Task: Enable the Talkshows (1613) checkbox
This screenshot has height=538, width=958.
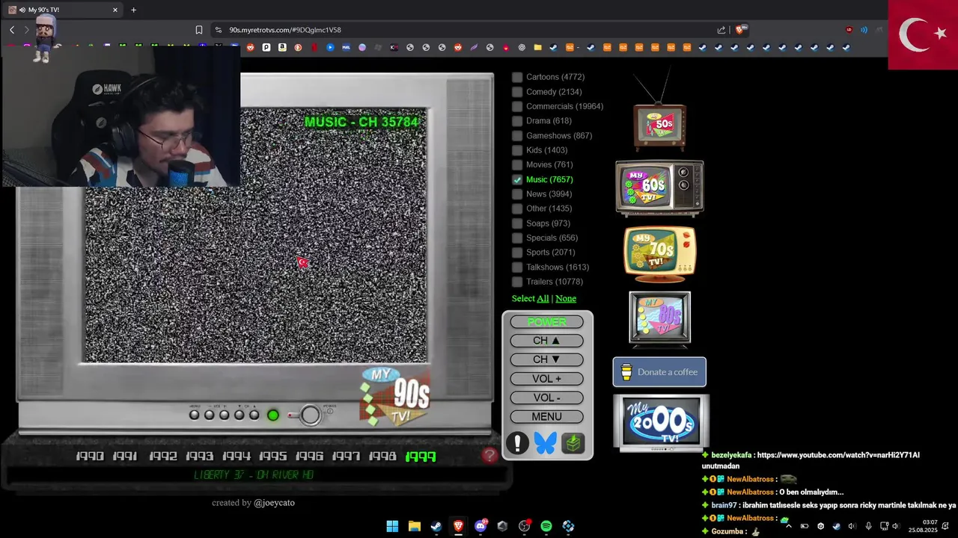Action: coord(517,267)
